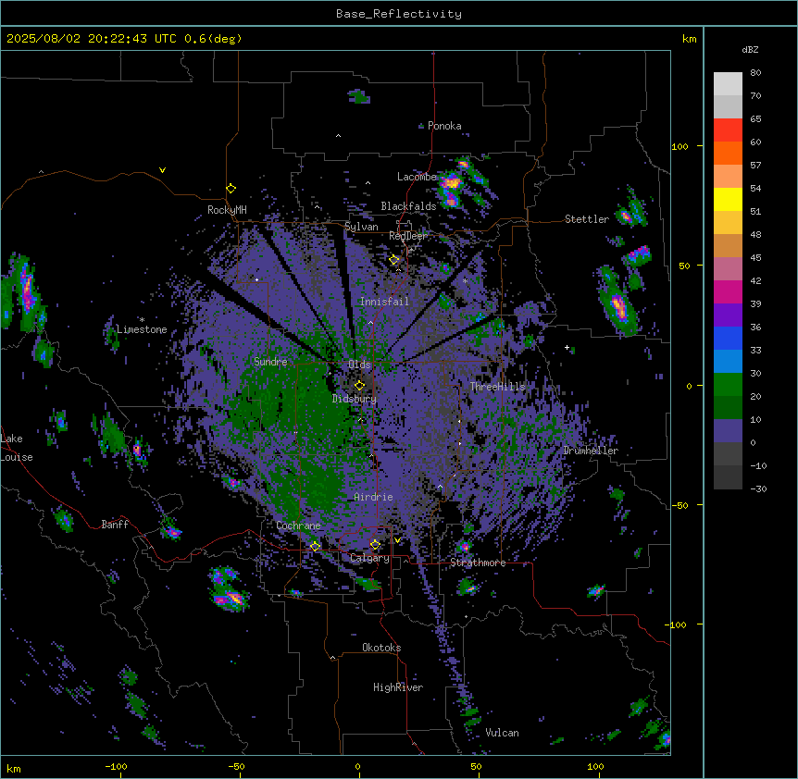Screen dimensions: 798x779
Task: Click the Vulcan label
Action: click(x=502, y=733)
